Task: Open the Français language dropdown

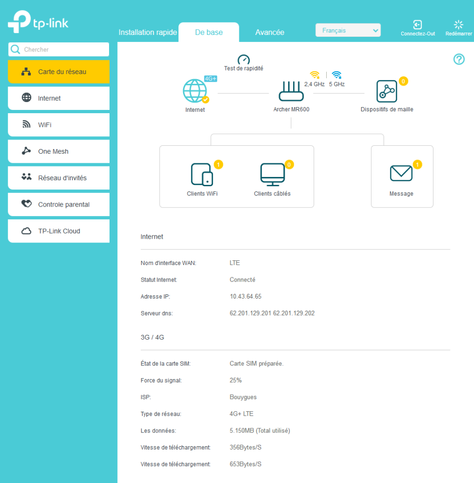Action: click(348, 31)
